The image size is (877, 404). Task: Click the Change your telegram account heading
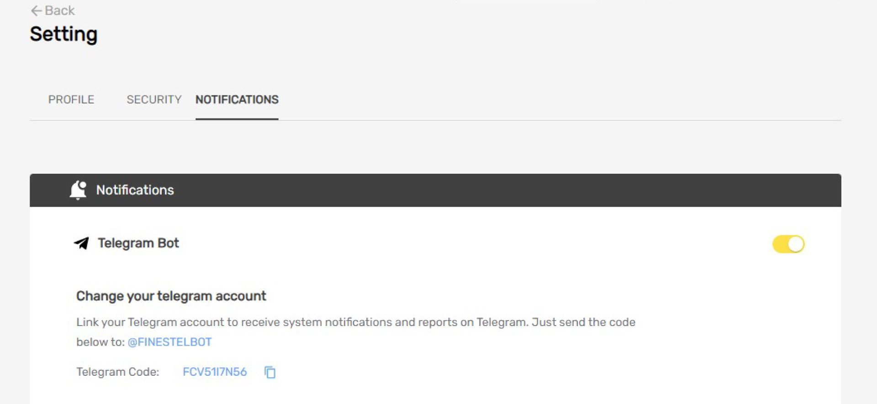pyautogui.click(x=171, y=296)
